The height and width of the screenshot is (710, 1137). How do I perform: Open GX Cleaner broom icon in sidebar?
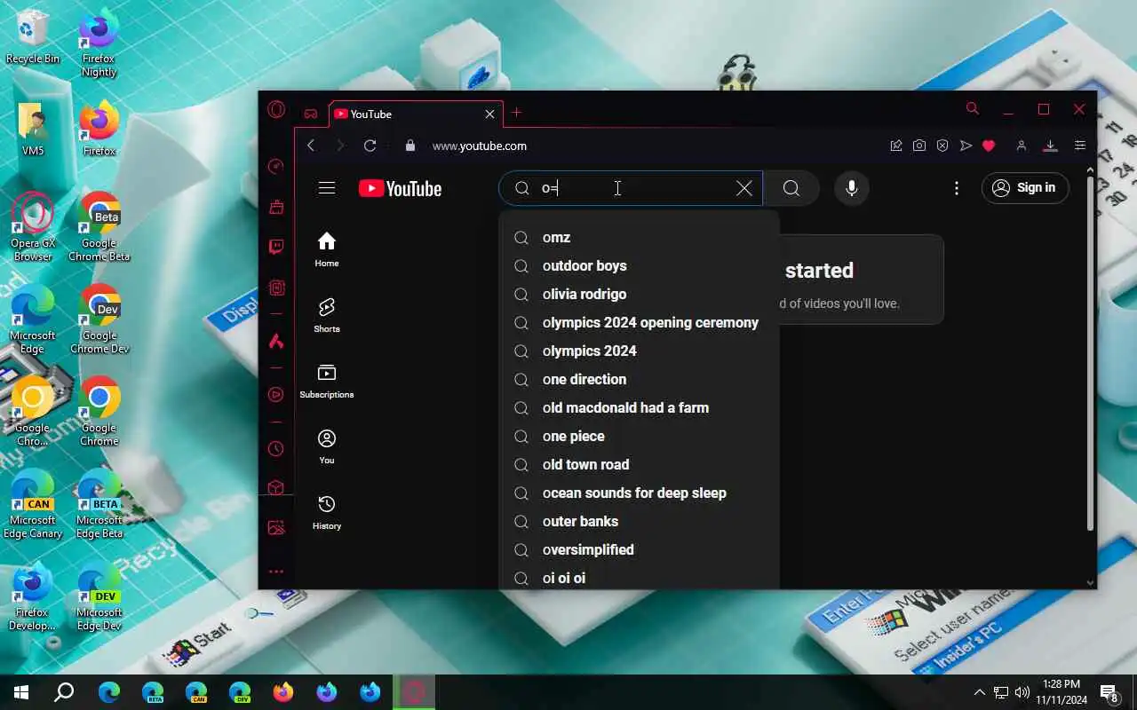pos(276,207)
